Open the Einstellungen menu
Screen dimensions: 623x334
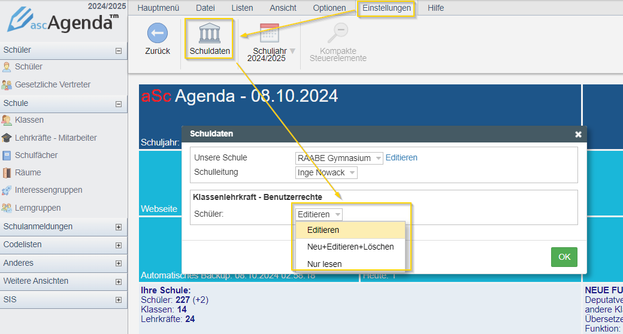[x=386, y=8]
